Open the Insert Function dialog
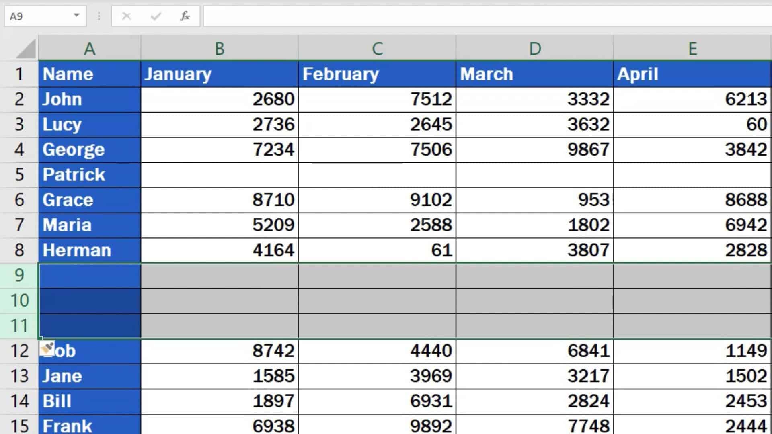Screen dimensions: 772x434 pos(184,16)
